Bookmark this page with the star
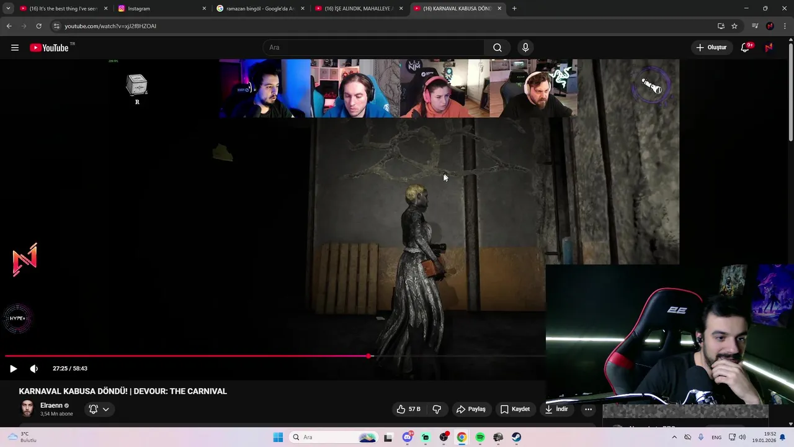 tap(734, 26)
